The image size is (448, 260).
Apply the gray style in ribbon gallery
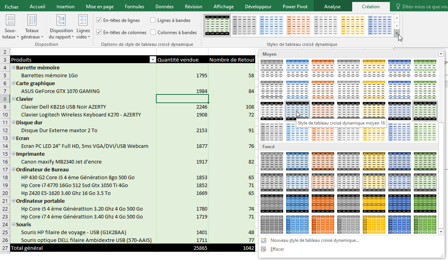[x=244, y=25]
